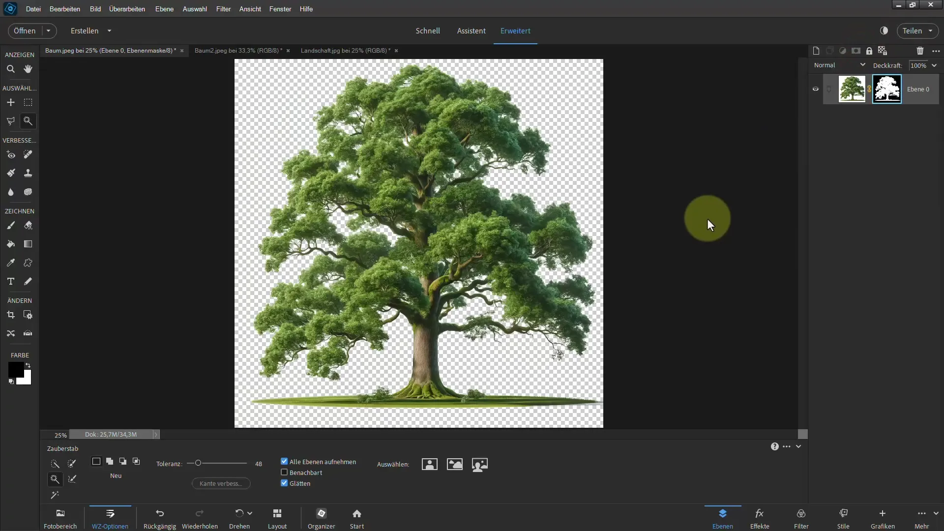
Task: Open the Ebene menu
Action: click(164, 8)
